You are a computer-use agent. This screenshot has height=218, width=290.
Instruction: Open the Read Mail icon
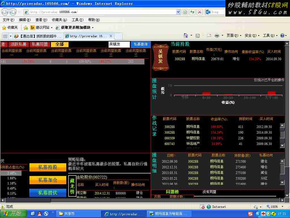pyautogui.click(x=209, y=35)
